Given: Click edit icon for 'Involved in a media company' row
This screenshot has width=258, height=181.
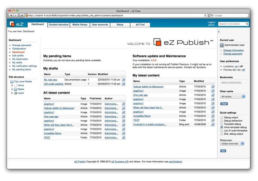Looking at the screenshot, I should 213,124.
